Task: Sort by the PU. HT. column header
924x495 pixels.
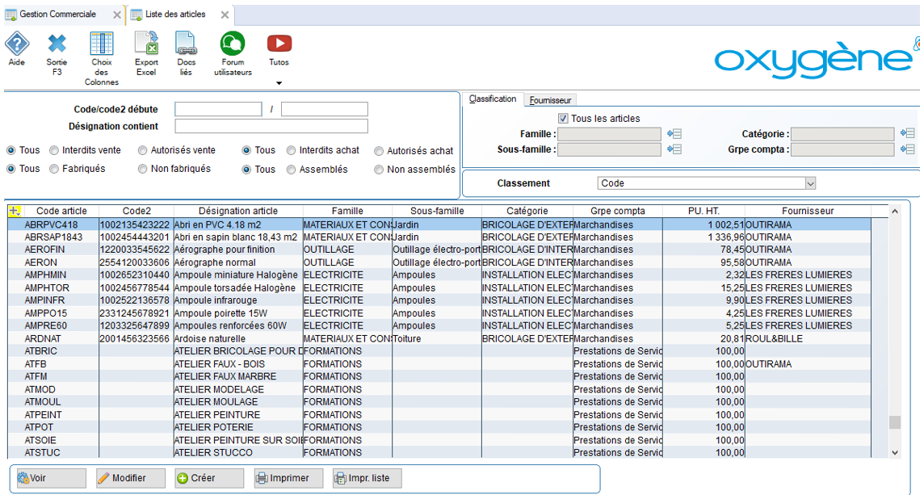Action: point(703,211)
